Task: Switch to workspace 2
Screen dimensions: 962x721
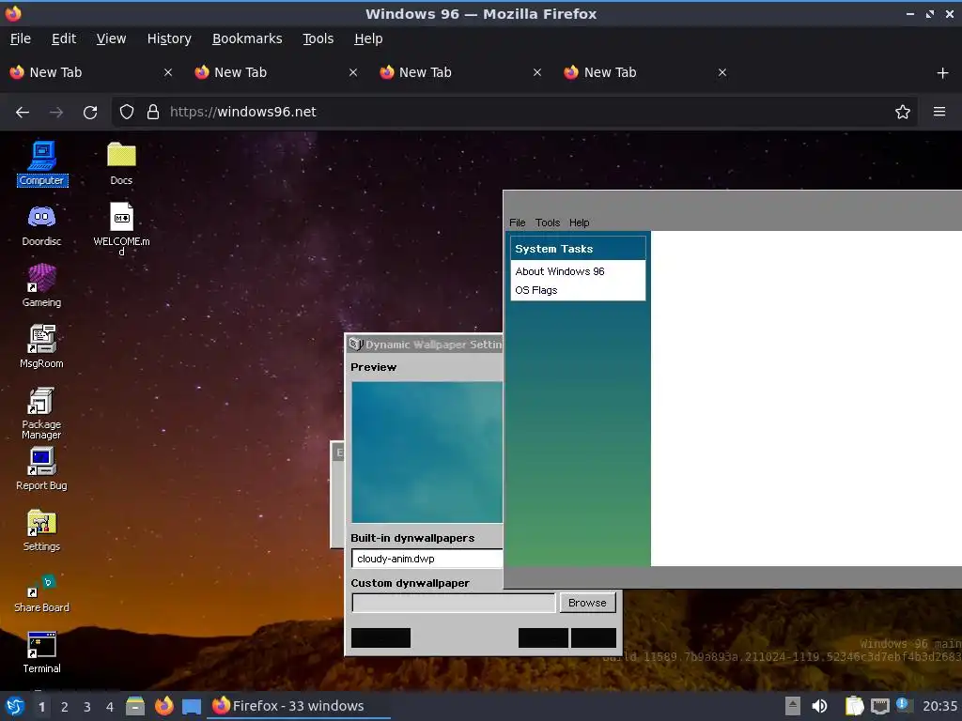Action: (65, 707)
